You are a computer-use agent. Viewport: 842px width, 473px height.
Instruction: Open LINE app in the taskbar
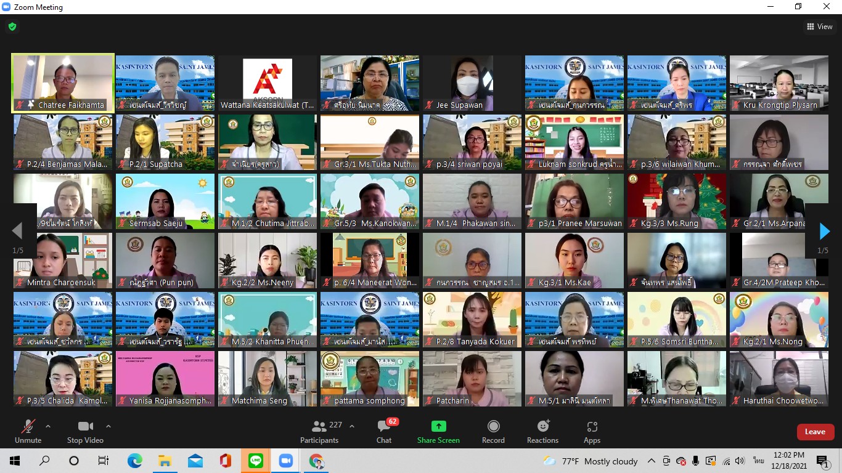[x=256, y=461]
